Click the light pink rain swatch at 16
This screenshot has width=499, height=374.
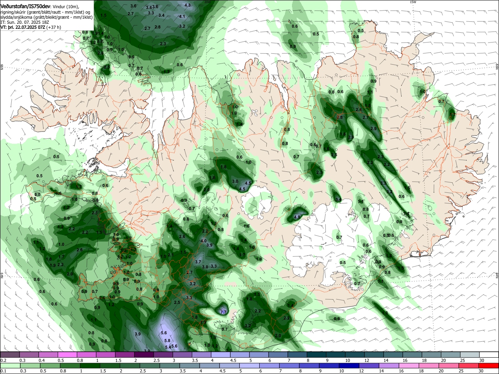(x=409, y=365)
